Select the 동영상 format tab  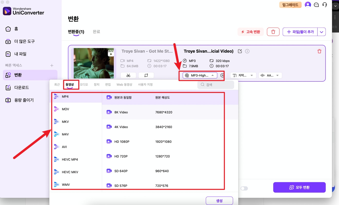coord(70,85)
